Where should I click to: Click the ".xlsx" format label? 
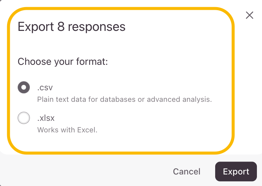[46, 118]
